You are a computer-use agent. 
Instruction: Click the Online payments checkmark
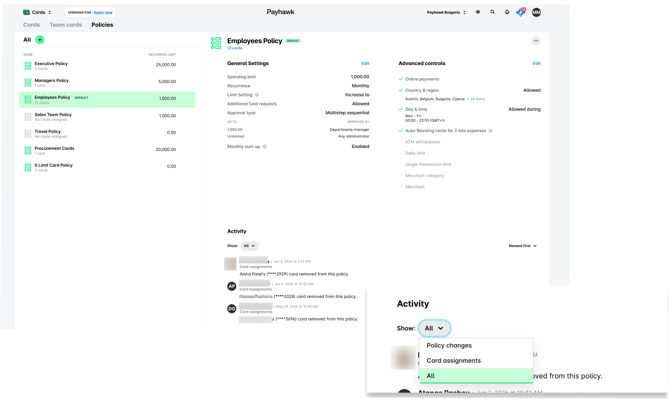(401, 79)
